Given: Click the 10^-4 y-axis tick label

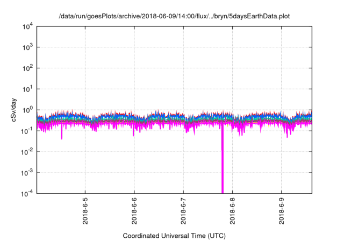Looking at the screenshot, I should [27, 194].
